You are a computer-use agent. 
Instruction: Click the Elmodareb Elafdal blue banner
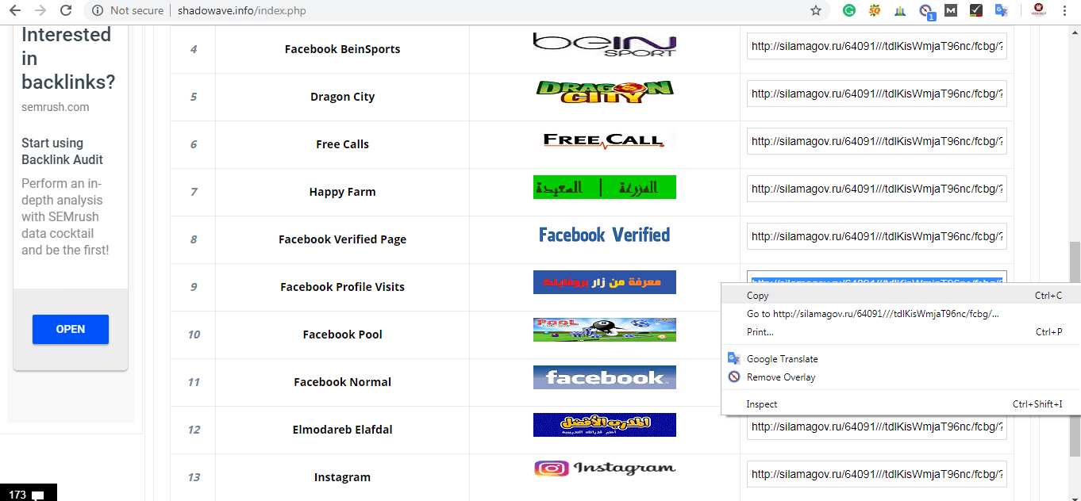click(x=604, y=425)
